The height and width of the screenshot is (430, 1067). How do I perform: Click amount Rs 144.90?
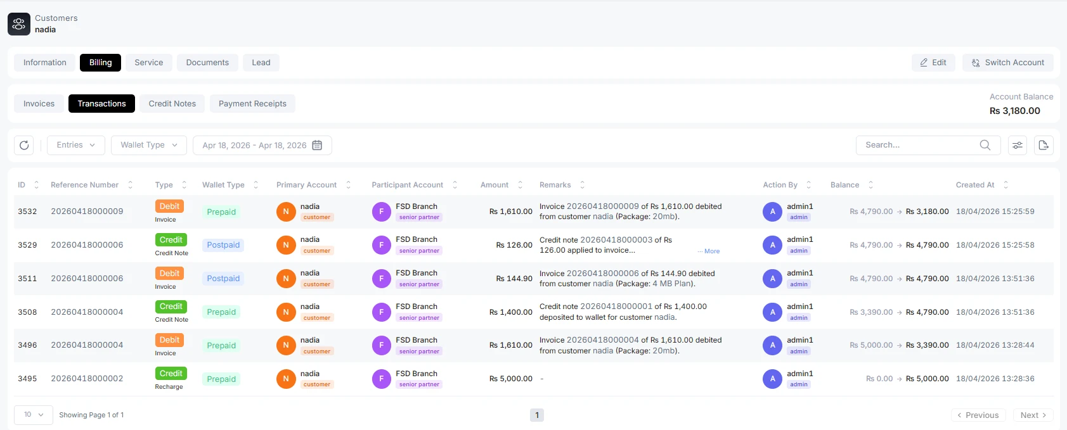514,279
